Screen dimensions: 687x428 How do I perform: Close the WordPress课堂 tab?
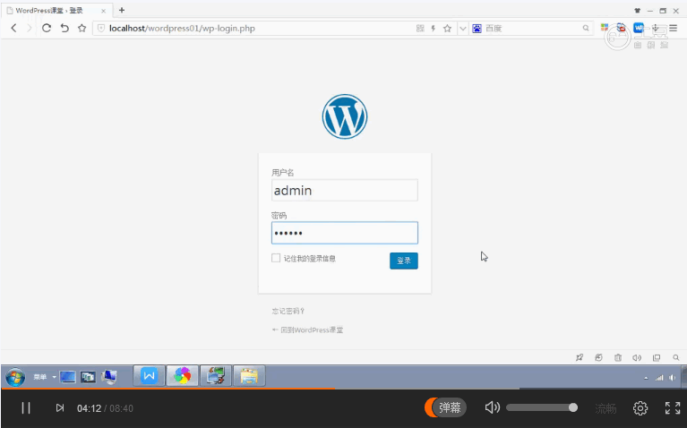[x=103, y=11]
